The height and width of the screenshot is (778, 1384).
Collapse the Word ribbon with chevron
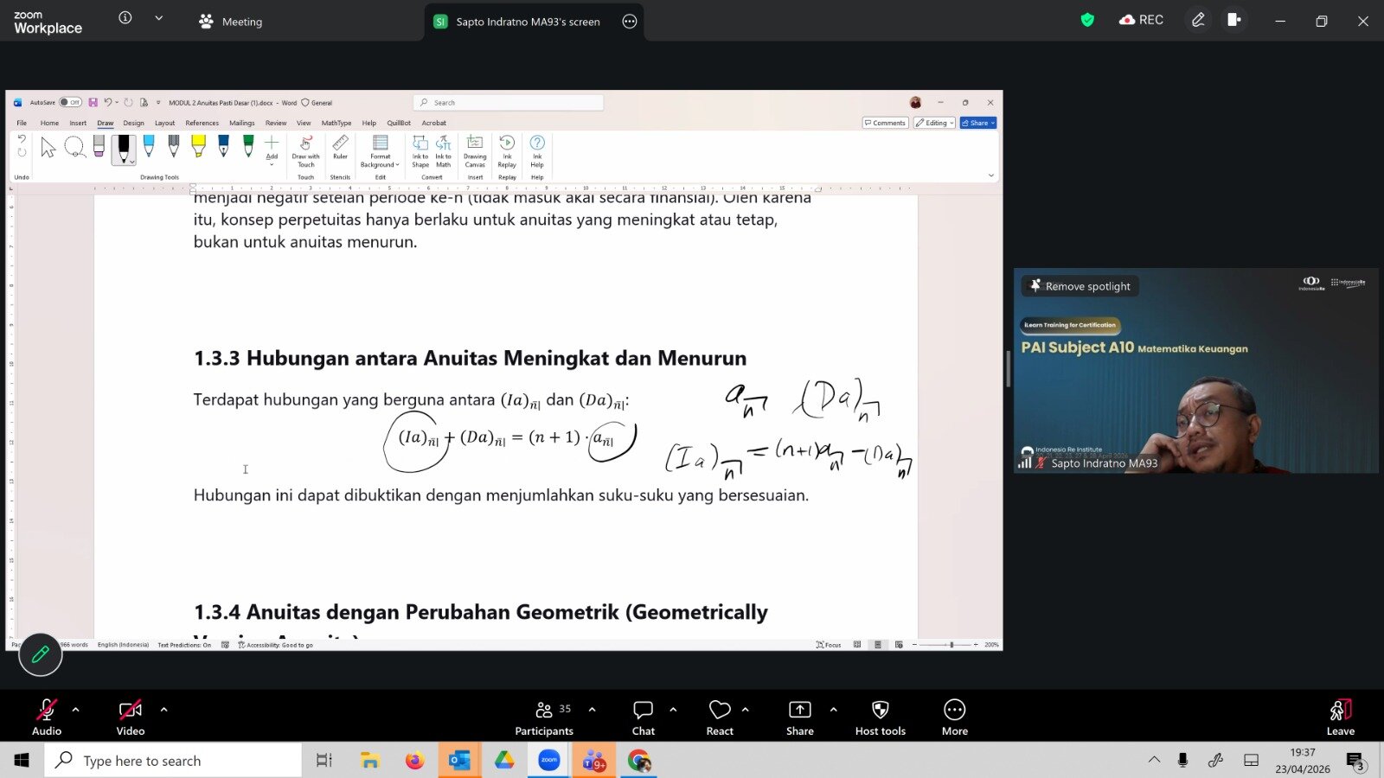coord(991,175)
